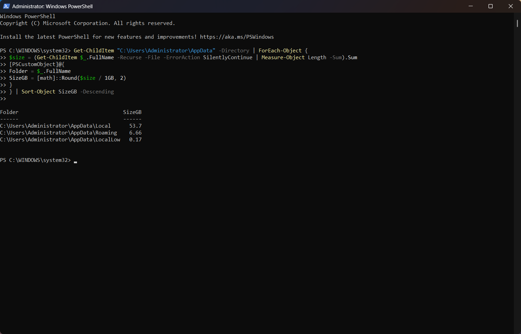Click the PowerShell icon in title bar
This screenshot has width=521, height=334.
(6, 6)
